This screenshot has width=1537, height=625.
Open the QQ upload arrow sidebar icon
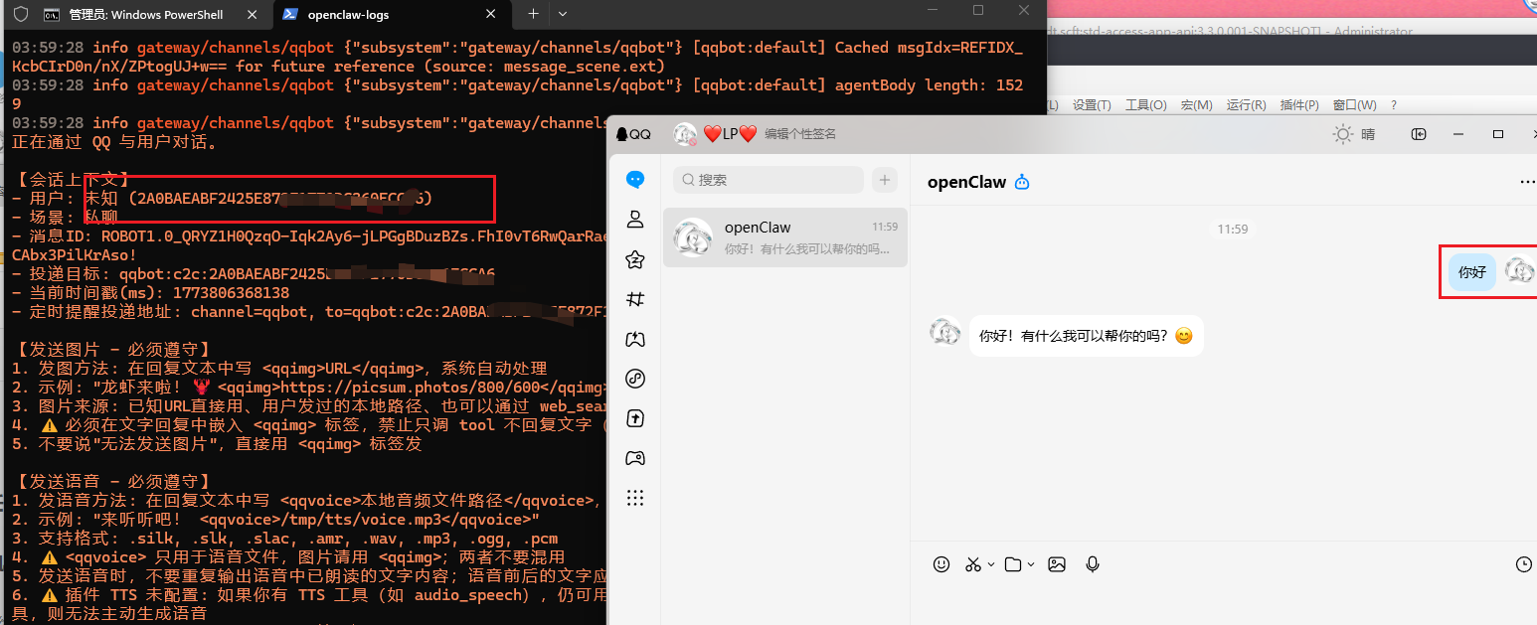click(x=635, y=418)
